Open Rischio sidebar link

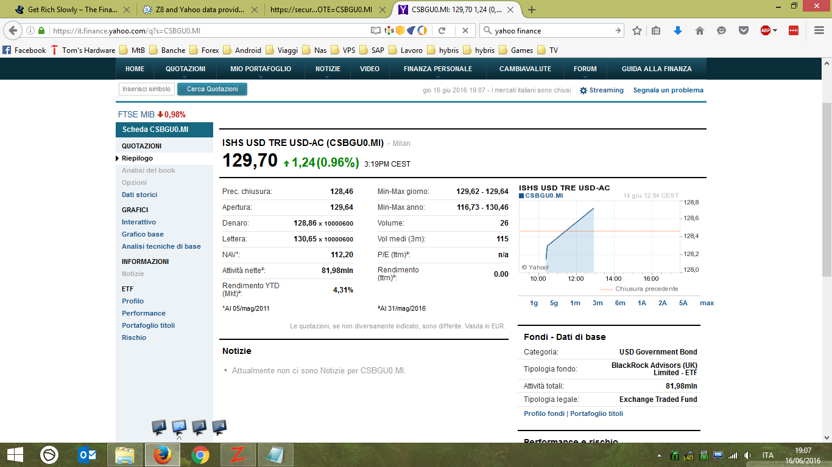[134, 337]
